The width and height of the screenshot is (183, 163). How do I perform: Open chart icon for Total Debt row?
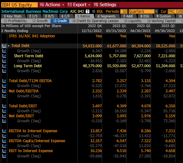coord(4,46)
